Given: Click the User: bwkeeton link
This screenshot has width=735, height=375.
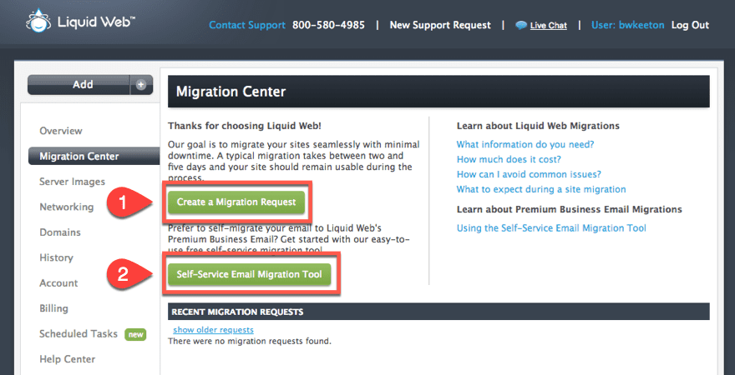Looking at the screenshot, I should click(x=627, y=25).
